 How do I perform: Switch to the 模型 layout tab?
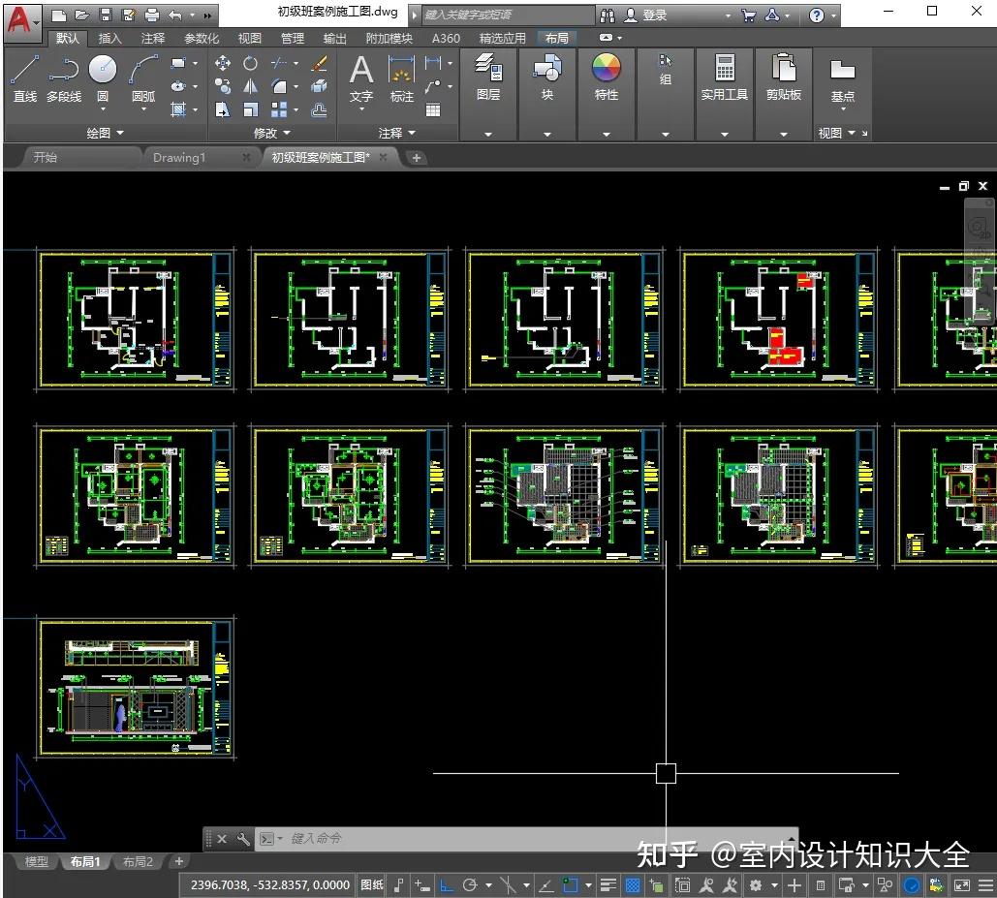tap(36, 861)
